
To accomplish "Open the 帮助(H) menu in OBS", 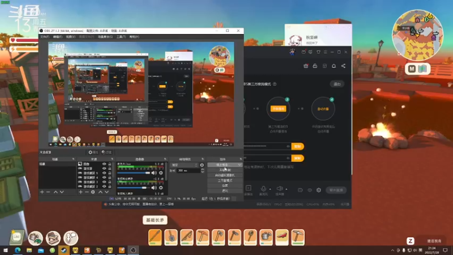I will click(134, 37).
